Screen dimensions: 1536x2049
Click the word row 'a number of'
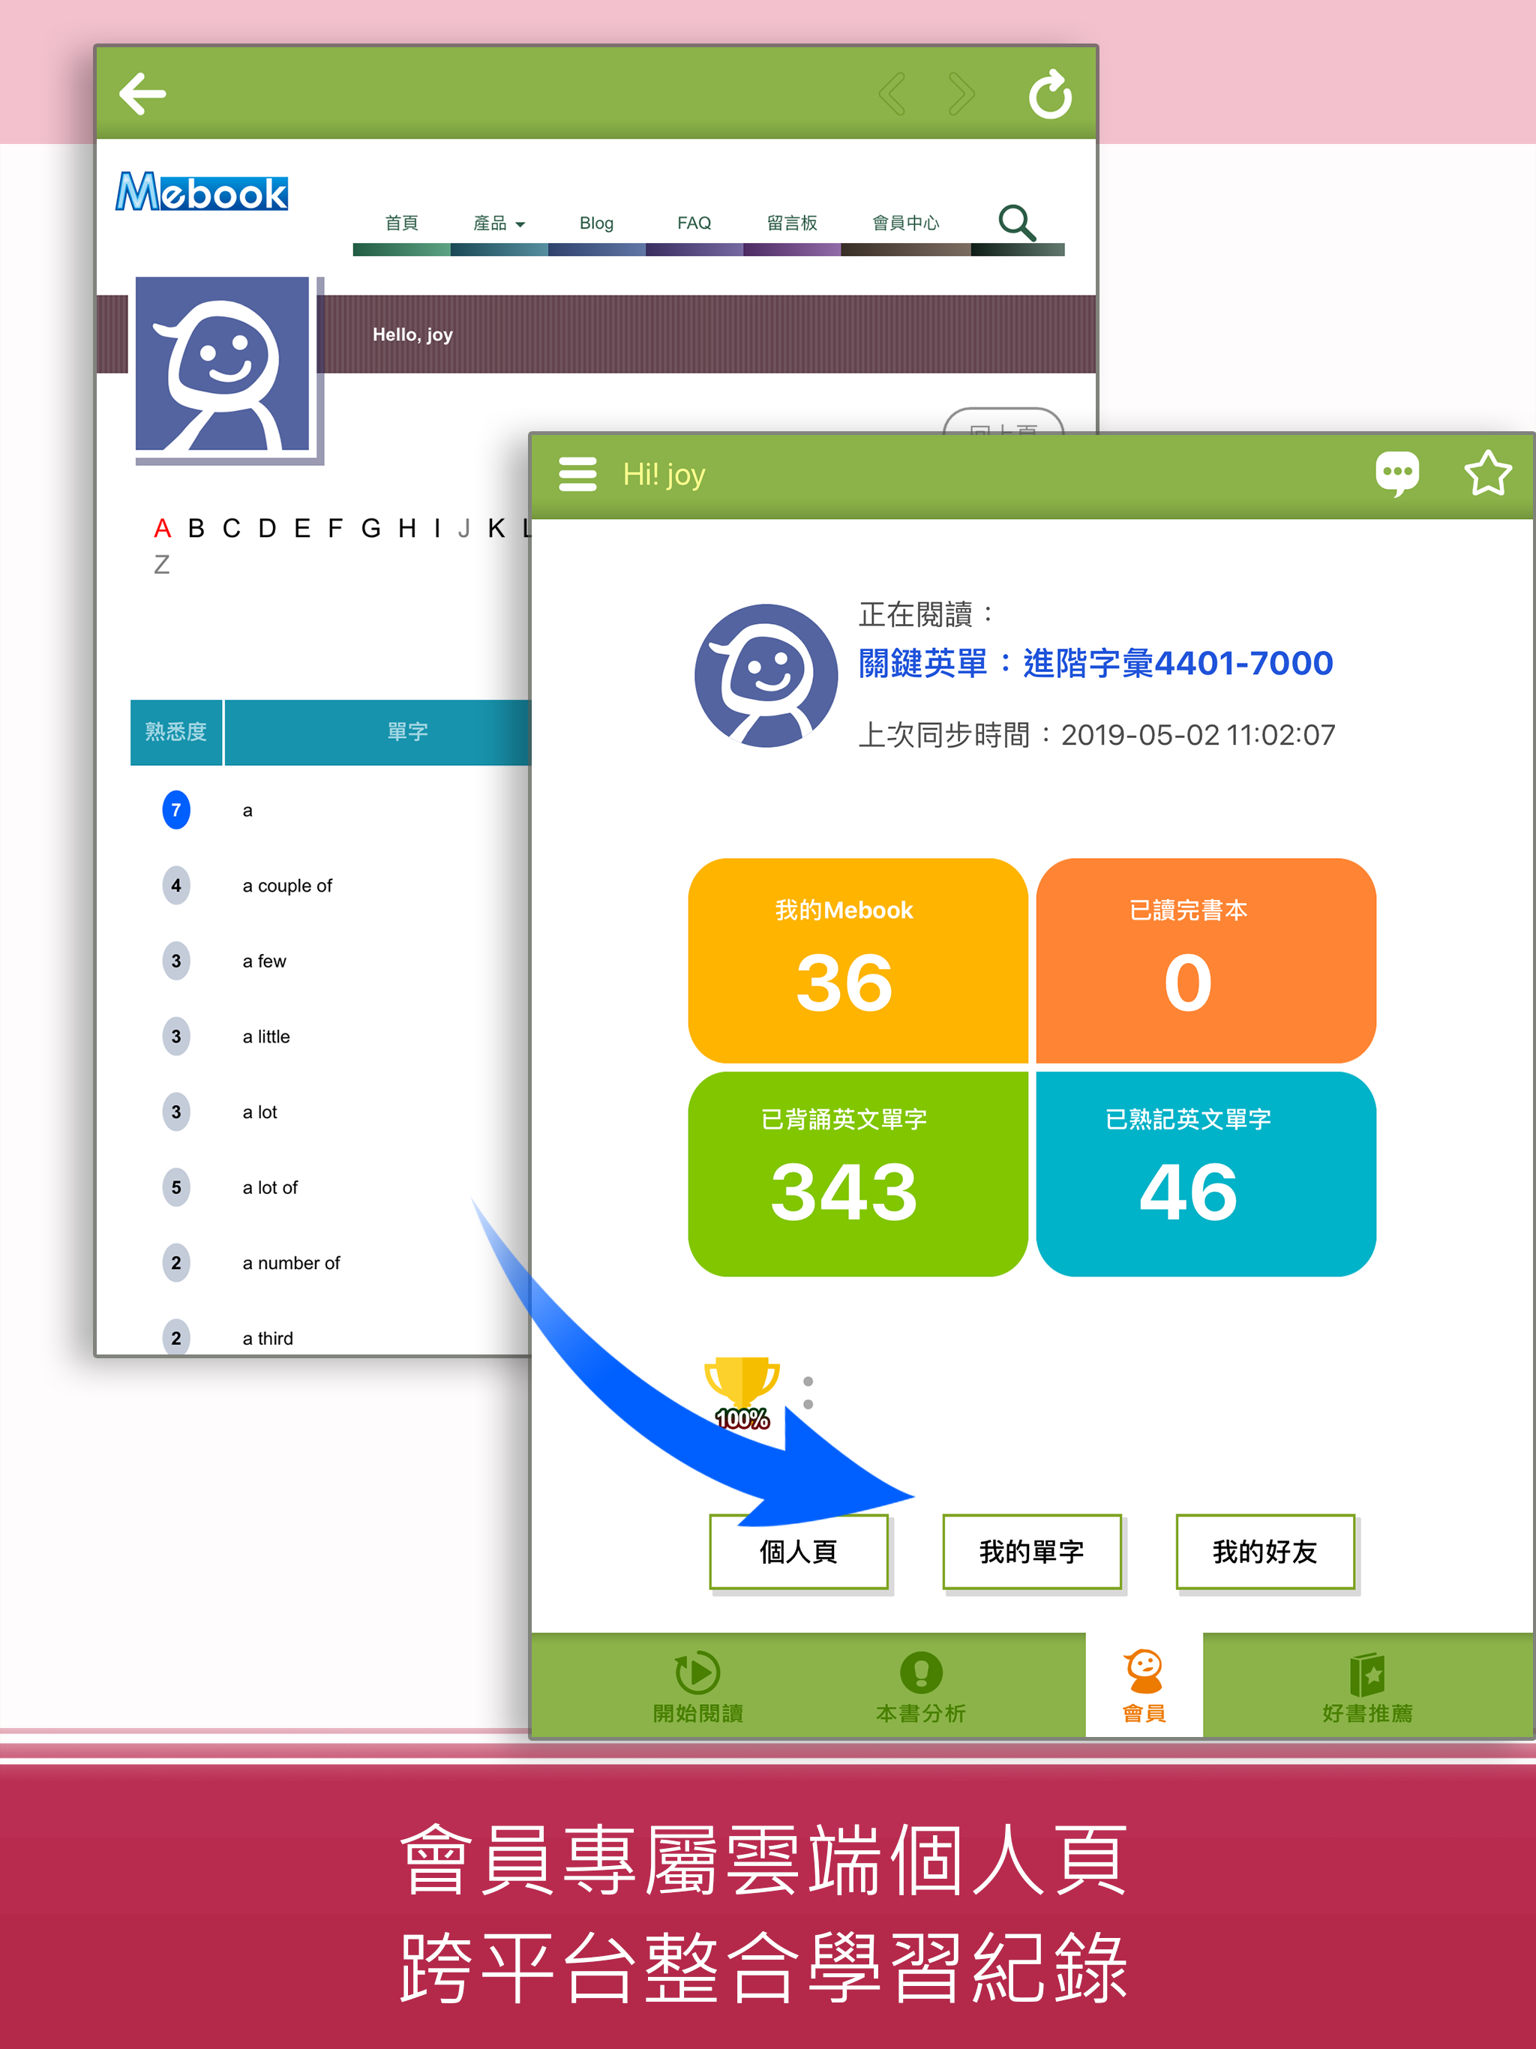tap(291, 1262)
